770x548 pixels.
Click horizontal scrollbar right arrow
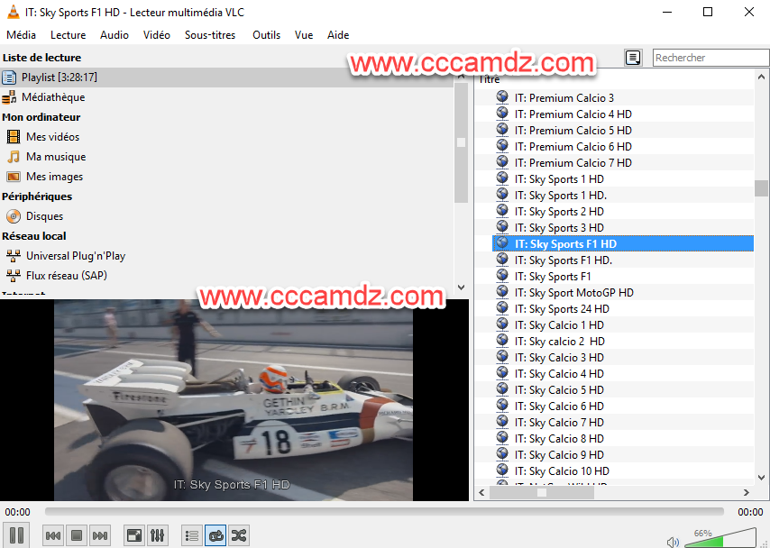coord(747,492)
